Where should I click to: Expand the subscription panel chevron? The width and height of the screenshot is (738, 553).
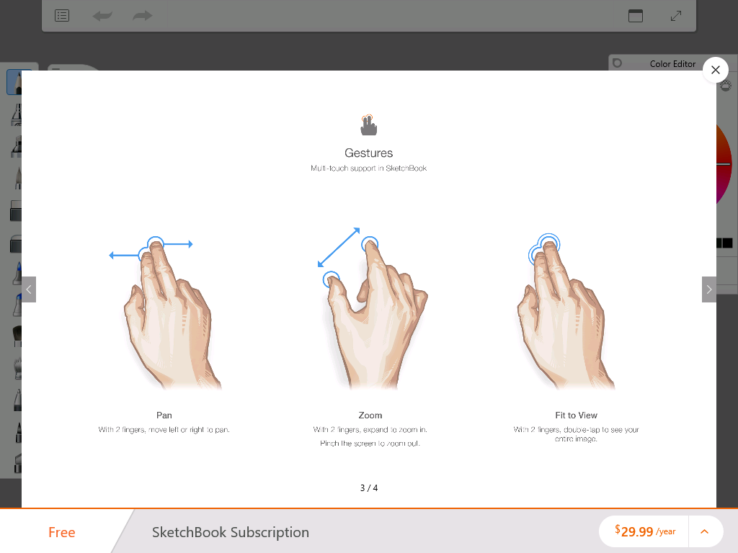[x=704, y=532]
